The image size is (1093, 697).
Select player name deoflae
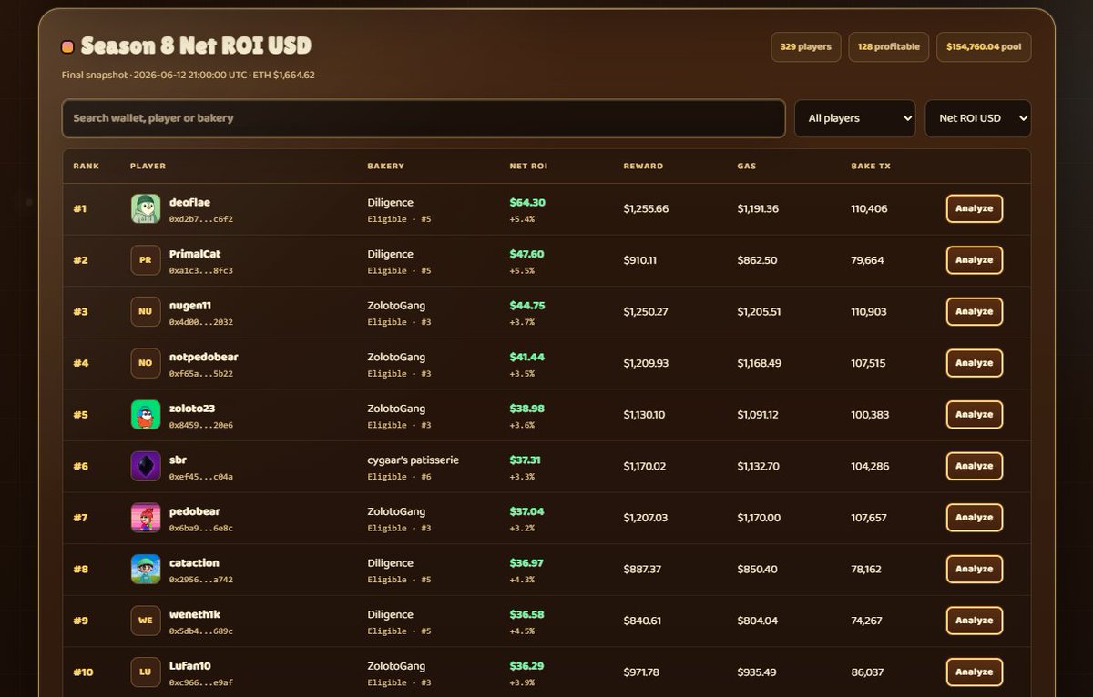(189, 202)
